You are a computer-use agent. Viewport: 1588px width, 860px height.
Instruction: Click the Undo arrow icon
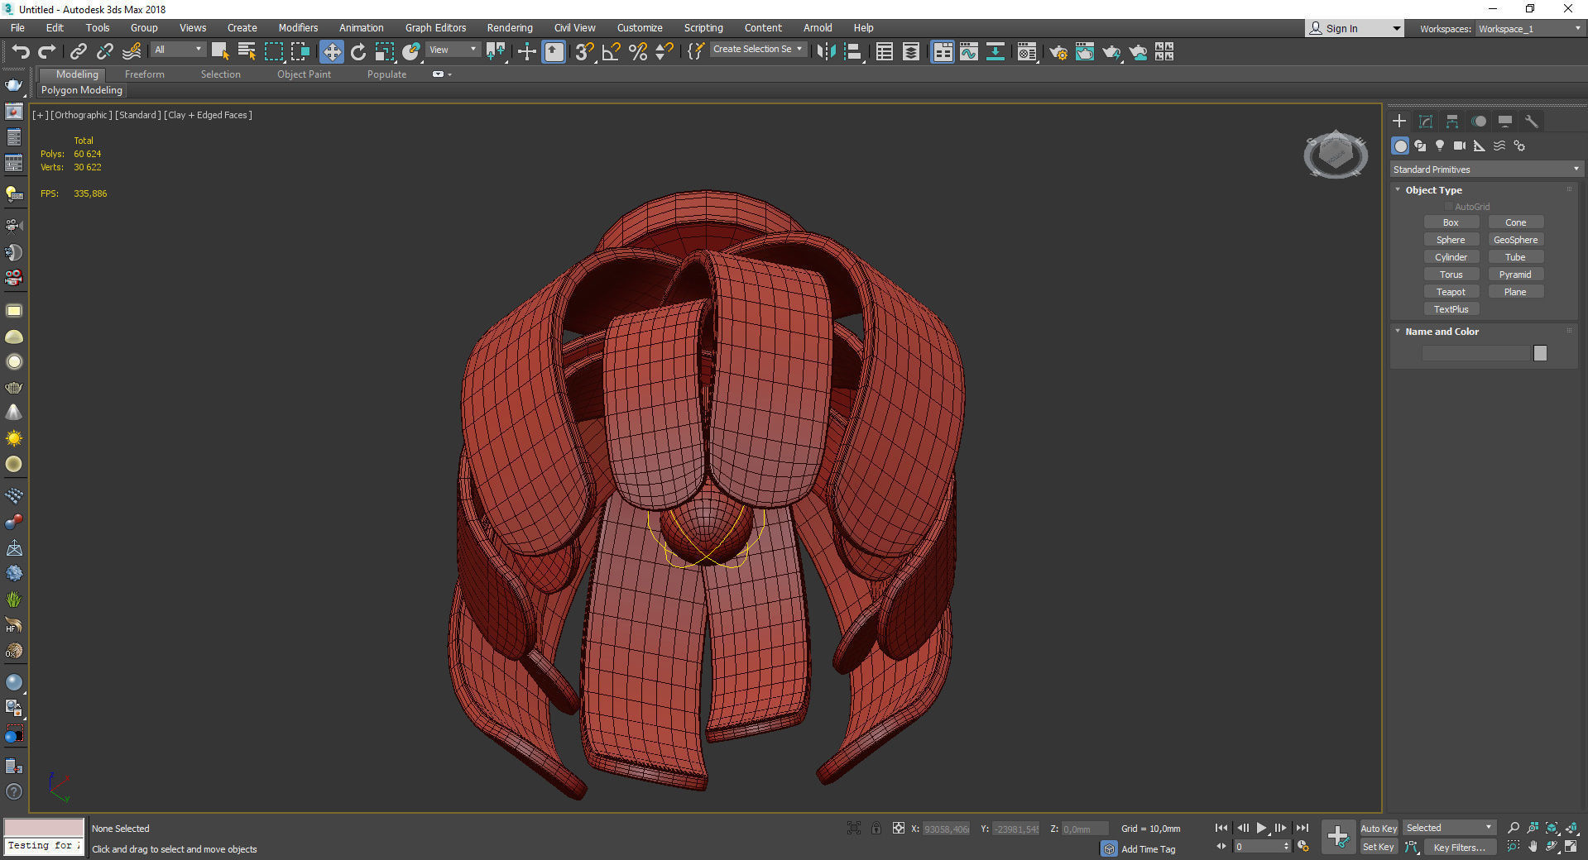(20, 52)
